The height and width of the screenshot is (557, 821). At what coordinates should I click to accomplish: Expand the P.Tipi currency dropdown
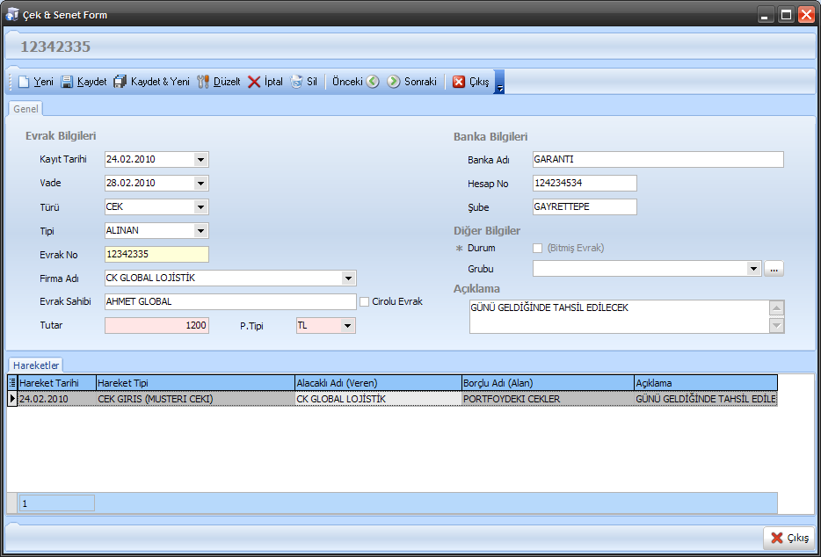pos(347,326)
